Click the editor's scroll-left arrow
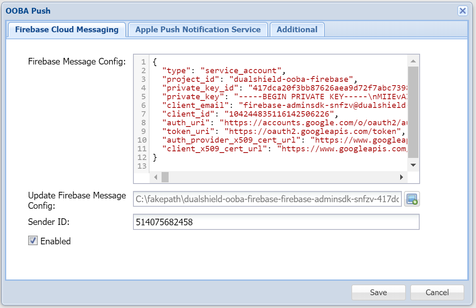 [156, 177]
